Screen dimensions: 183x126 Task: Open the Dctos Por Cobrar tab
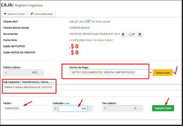14,14
